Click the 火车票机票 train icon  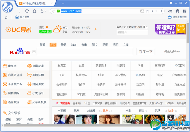tap(29, 102)
